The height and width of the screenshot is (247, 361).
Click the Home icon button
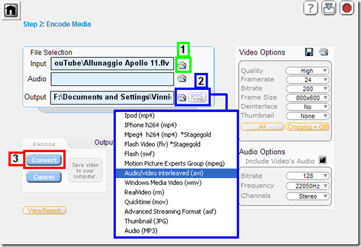11,10
